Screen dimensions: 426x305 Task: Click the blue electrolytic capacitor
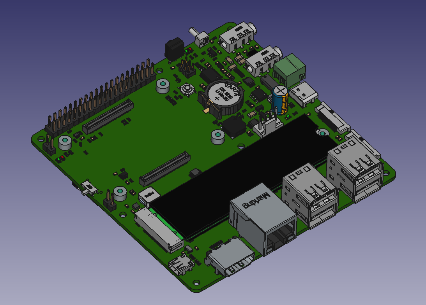click(280, 100)
